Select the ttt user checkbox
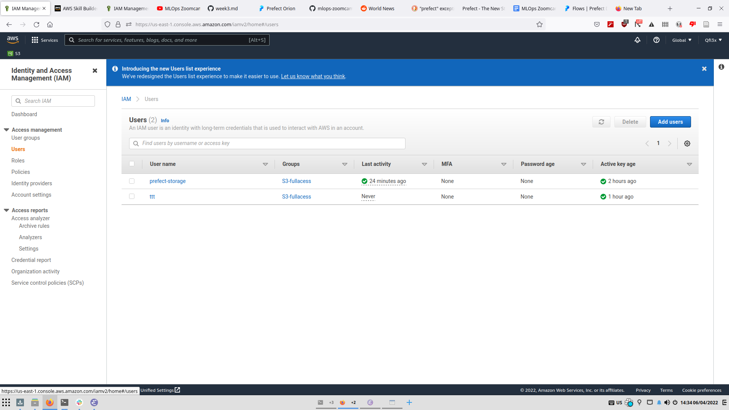 pyautogui.click(x=132, y=196)
